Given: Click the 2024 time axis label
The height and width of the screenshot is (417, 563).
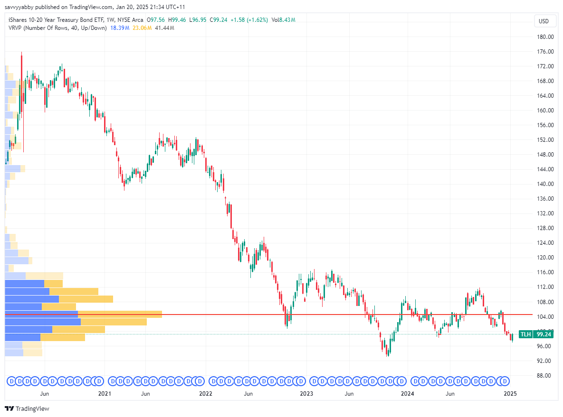Looking at the screenshot, I should coord(407,394).
